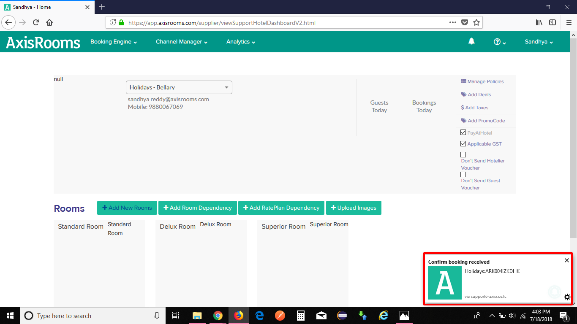Go to the browser home page

[x=49, y=22]
